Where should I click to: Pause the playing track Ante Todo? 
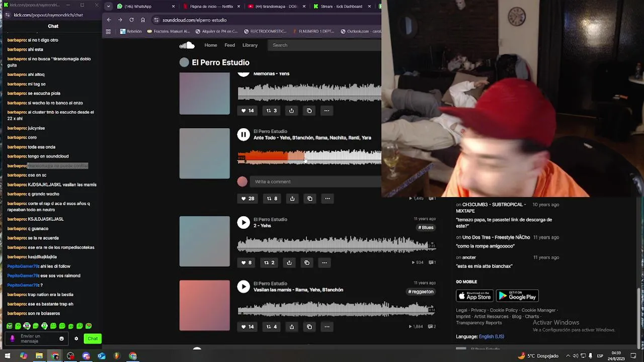pyautogui.click(x=244, y=134)
